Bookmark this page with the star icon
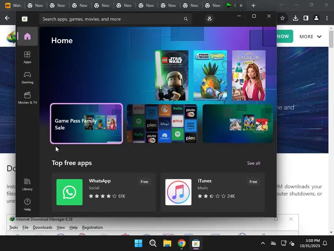Image resolution: width=334 pixels, height=251 pixels. (x=282, y=18)
